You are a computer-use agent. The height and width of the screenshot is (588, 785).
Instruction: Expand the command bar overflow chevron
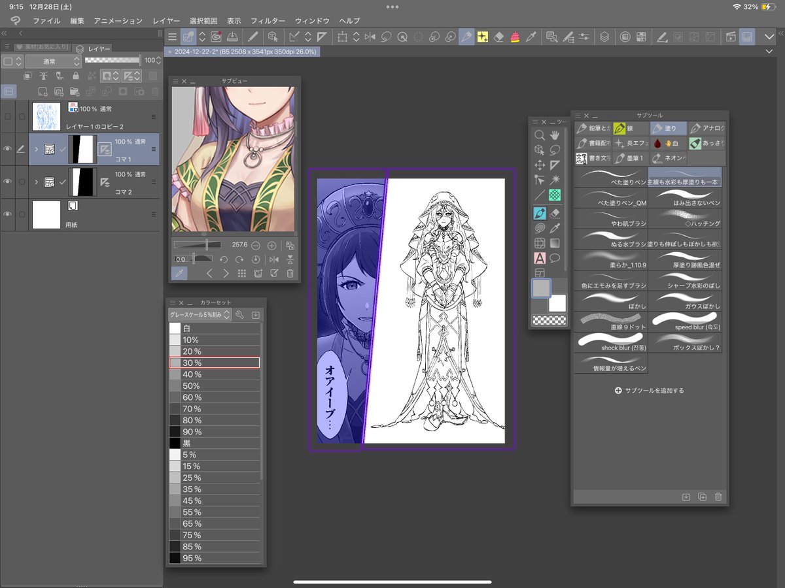[x=769, y=37]
